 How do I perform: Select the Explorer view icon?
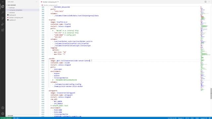pos(3,7)
